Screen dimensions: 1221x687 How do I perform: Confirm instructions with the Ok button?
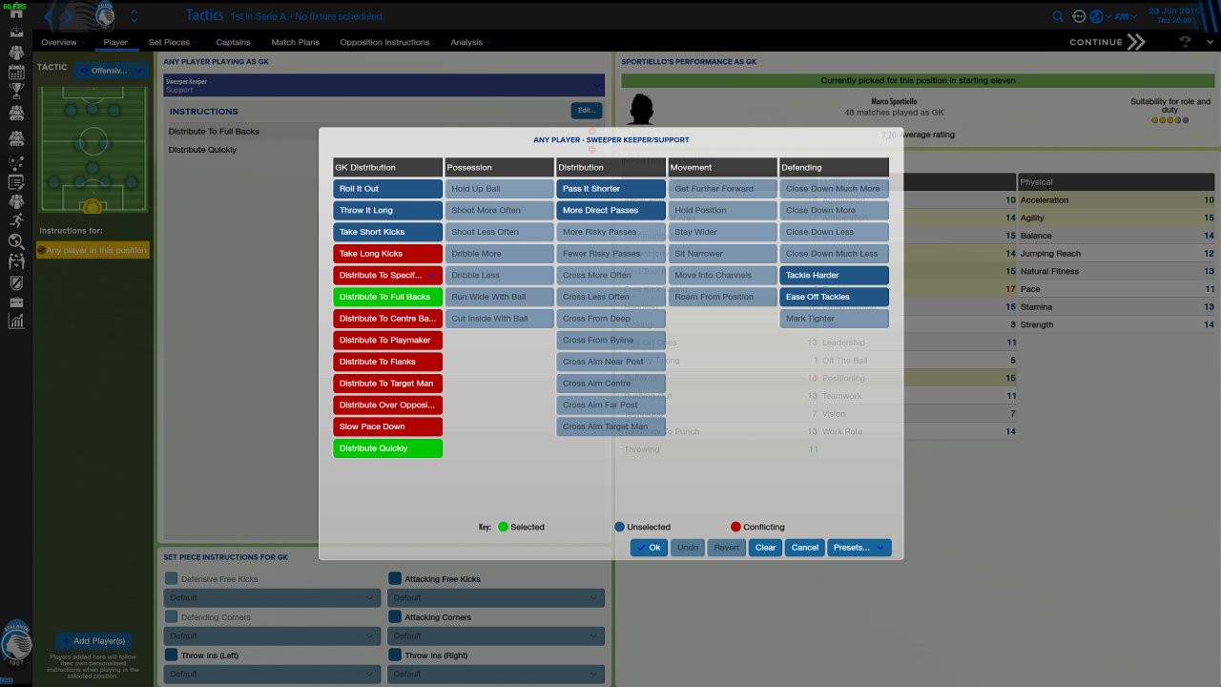649,548
